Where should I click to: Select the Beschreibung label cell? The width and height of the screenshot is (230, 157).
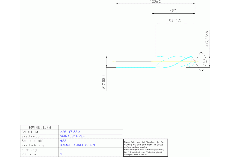pos(33,136)
